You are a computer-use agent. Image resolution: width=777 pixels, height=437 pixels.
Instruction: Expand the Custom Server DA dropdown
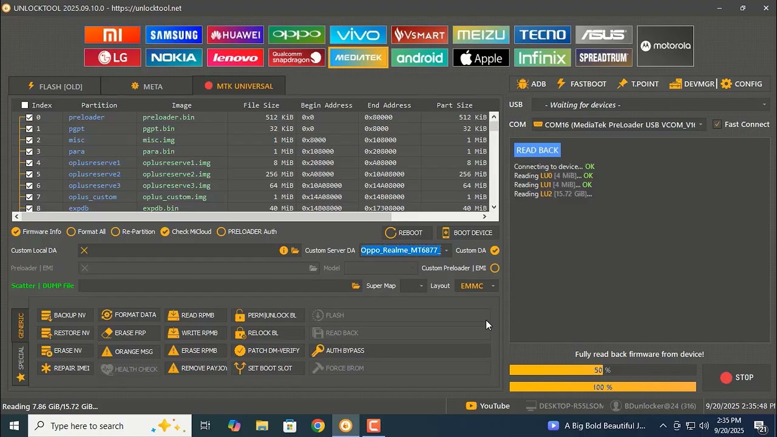[446, 251]
